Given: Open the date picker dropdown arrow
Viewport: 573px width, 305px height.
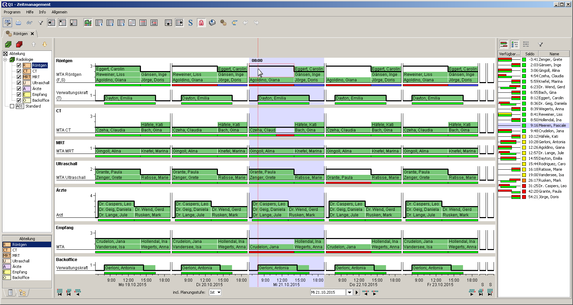Looking at the screenshot, I should point(350,293).
